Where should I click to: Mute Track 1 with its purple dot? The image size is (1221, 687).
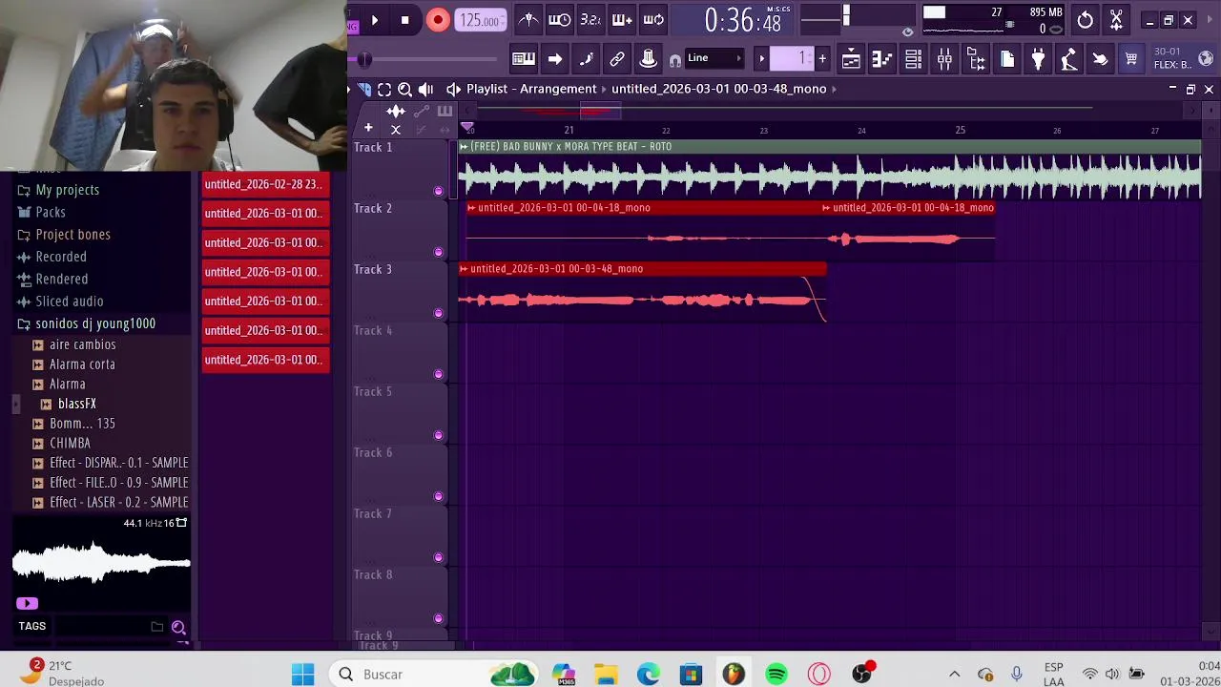coord(438,191)
